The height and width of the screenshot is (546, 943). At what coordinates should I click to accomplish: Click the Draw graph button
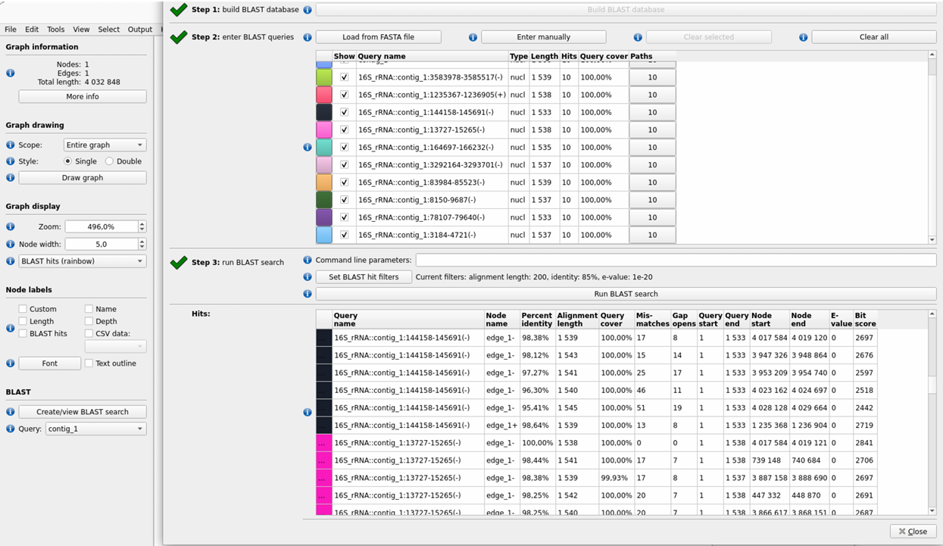pos(83,178)
